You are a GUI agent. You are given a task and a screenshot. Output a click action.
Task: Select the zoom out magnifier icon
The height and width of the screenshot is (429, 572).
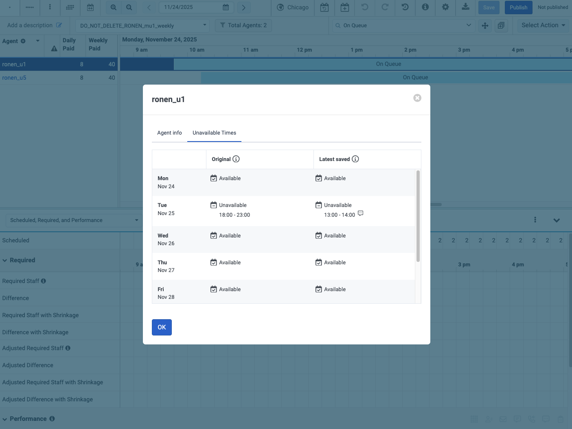coord(129,7)
